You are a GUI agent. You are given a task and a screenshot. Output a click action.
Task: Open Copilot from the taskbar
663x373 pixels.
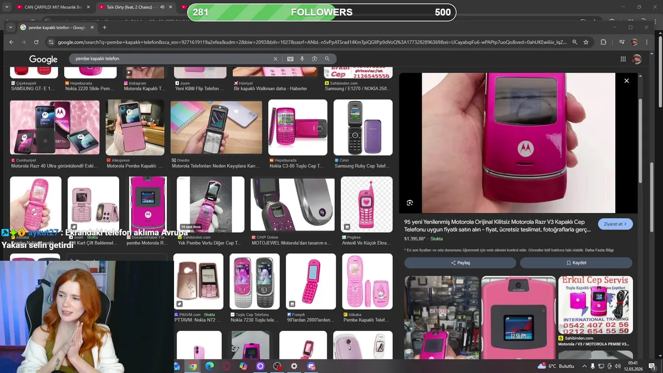coord(243,366)
